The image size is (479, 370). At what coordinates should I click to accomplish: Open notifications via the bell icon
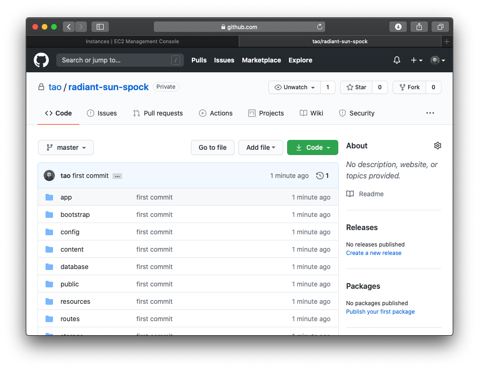396,60
